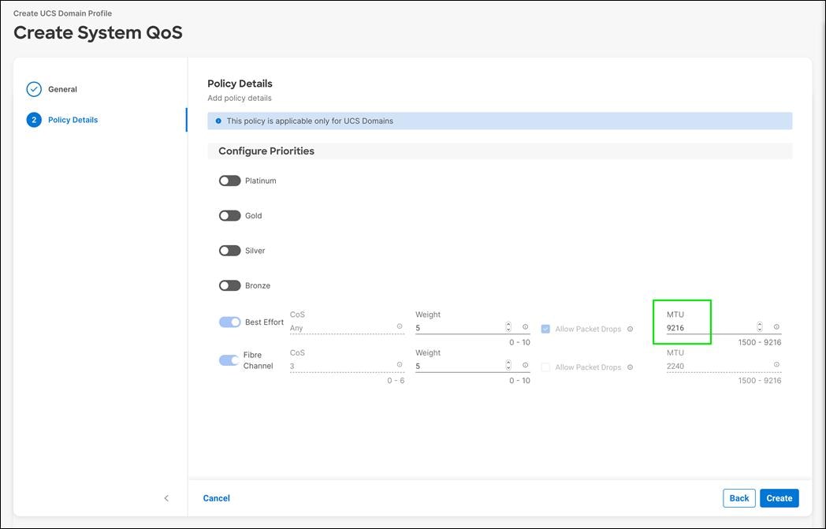This screenshot has width=826, height=529.
Task: Enable the Gold priority toggle
Action: tap(229, 215)
